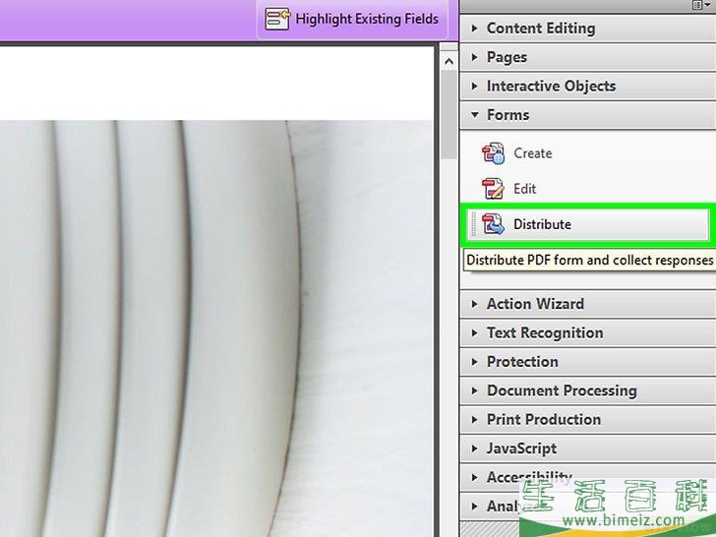
Task: Open the Content Editing panel header
Action: pos(588,29)
